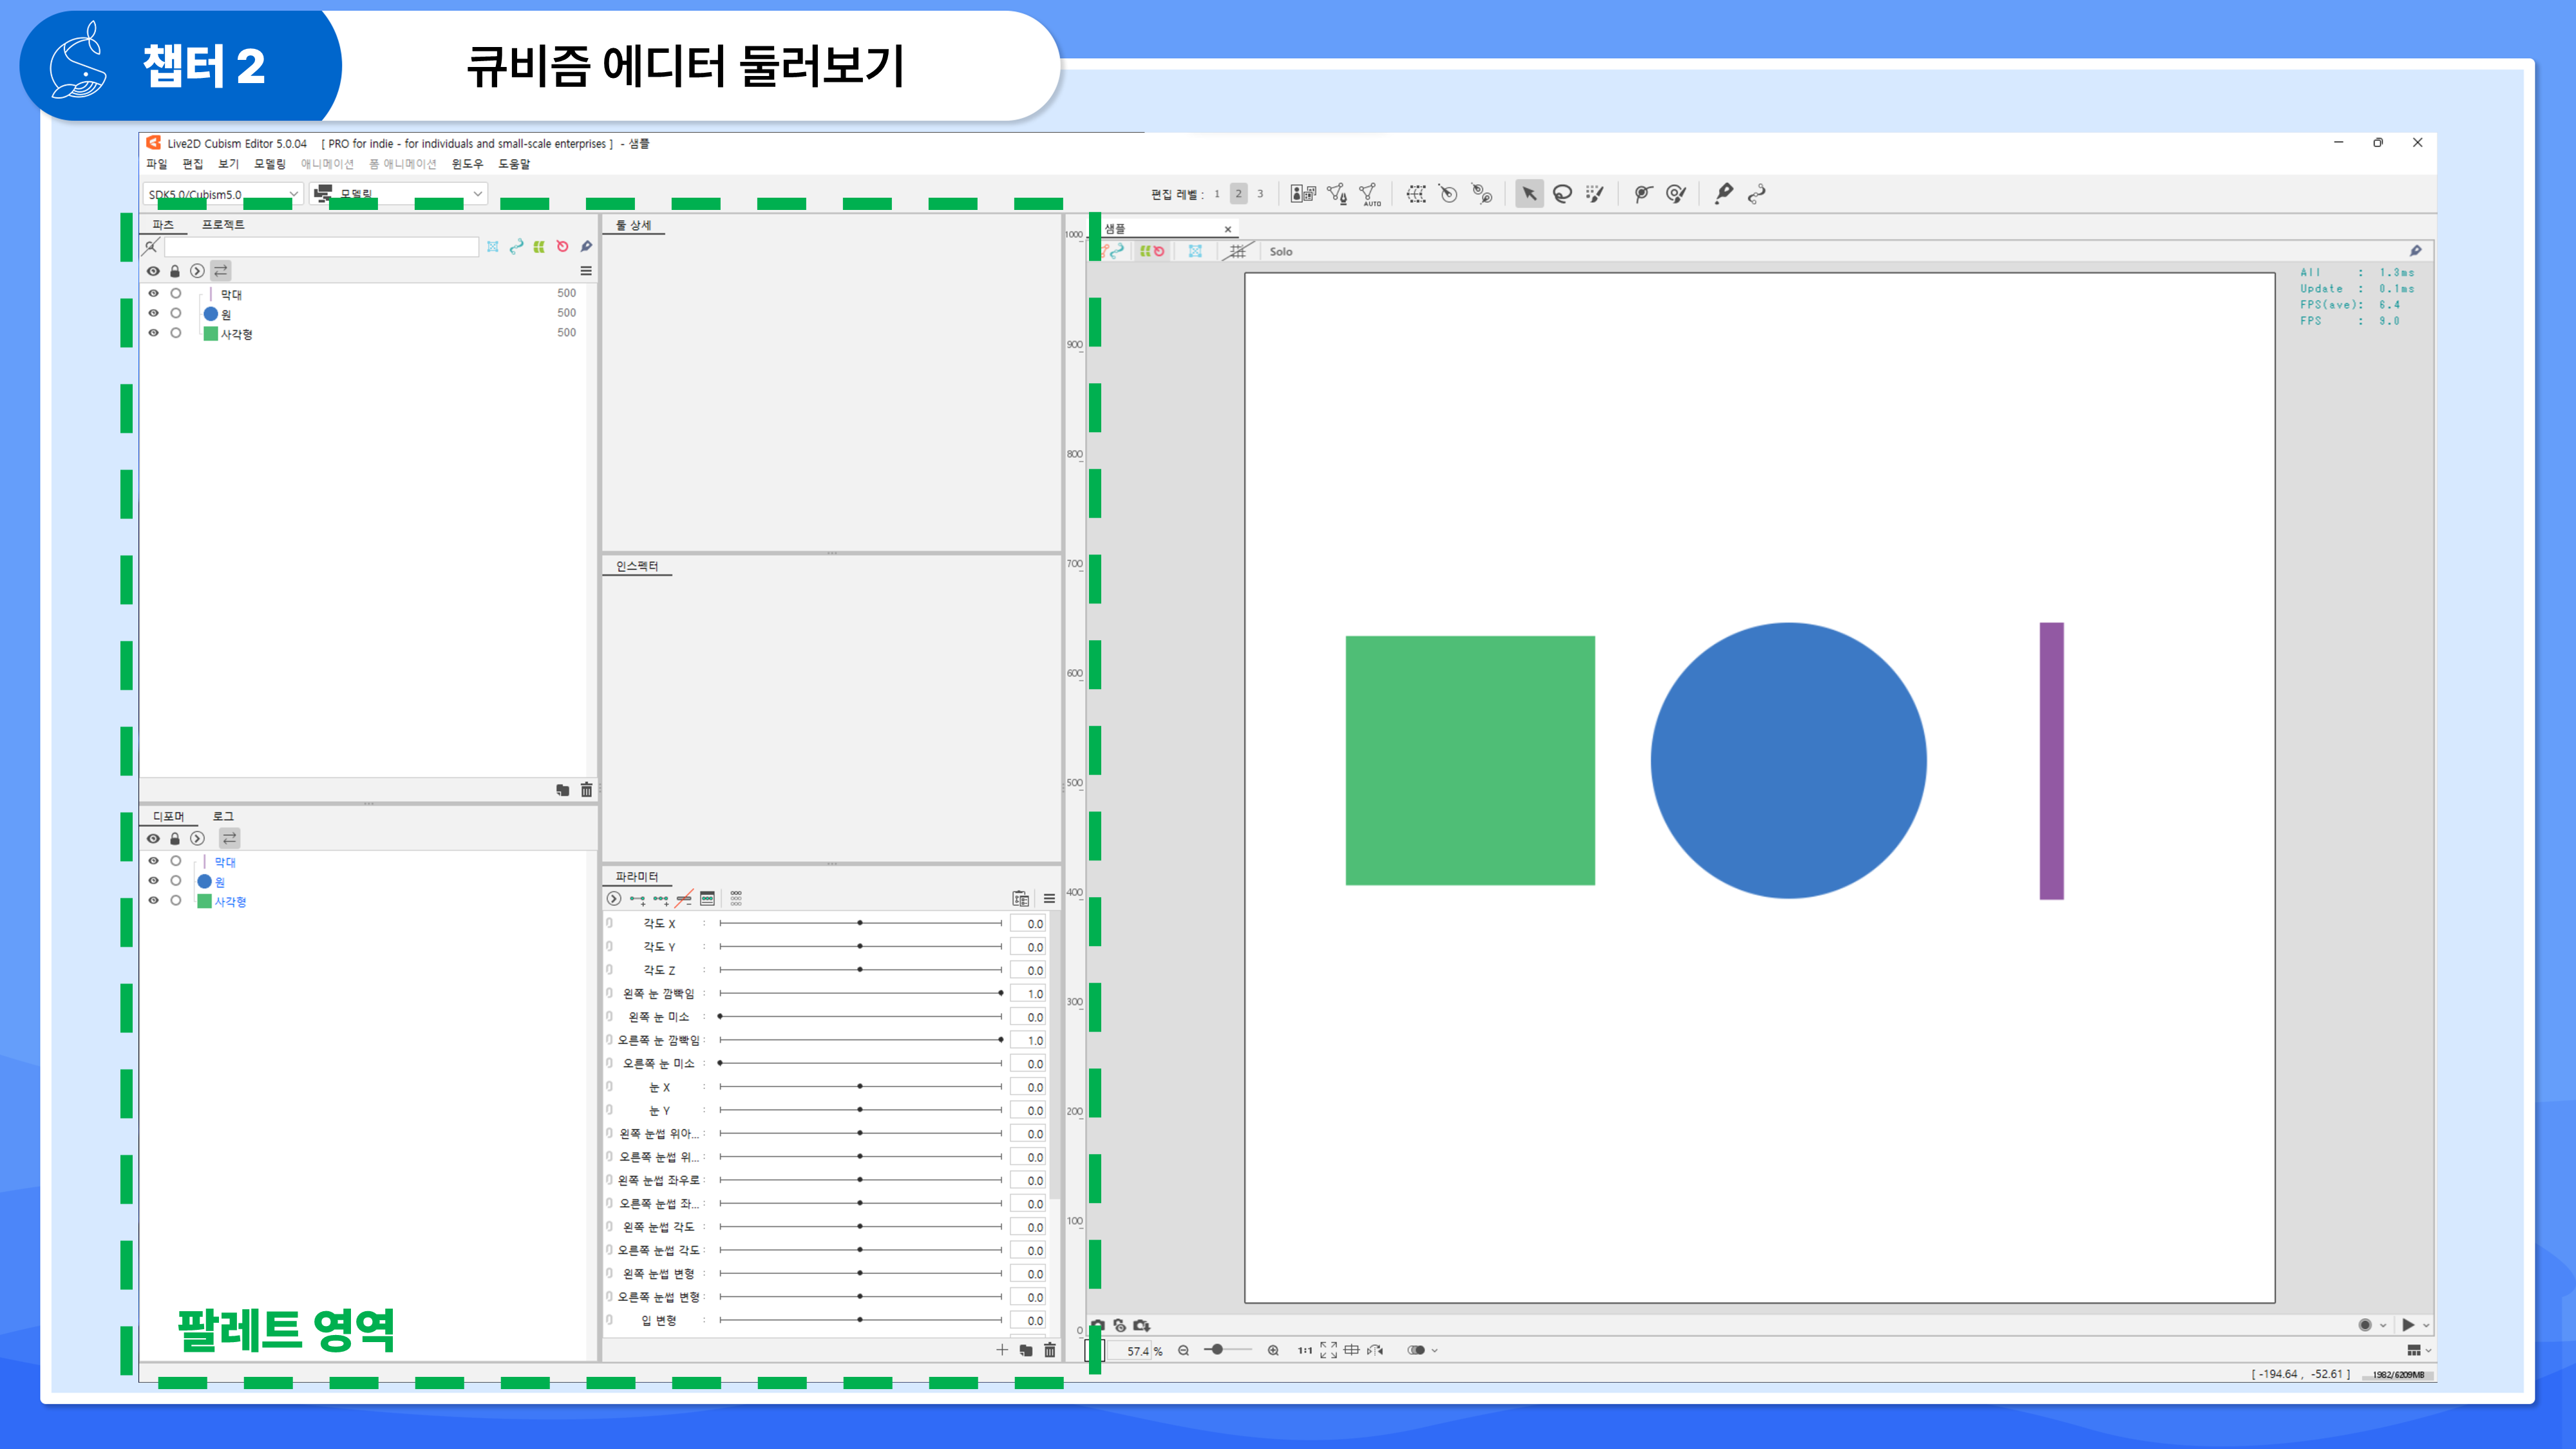
Task: Delete part with Parts panel trash icon
Action: (586, 790)
